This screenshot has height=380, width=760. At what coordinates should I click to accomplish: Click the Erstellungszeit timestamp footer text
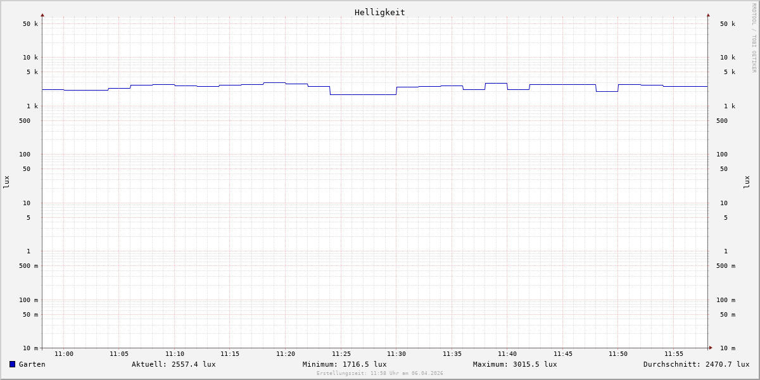point(380,374)
